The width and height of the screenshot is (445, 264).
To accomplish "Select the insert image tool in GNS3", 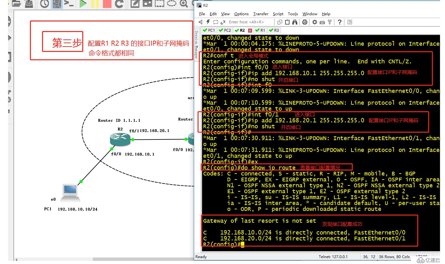I will (x=147, y=4).
